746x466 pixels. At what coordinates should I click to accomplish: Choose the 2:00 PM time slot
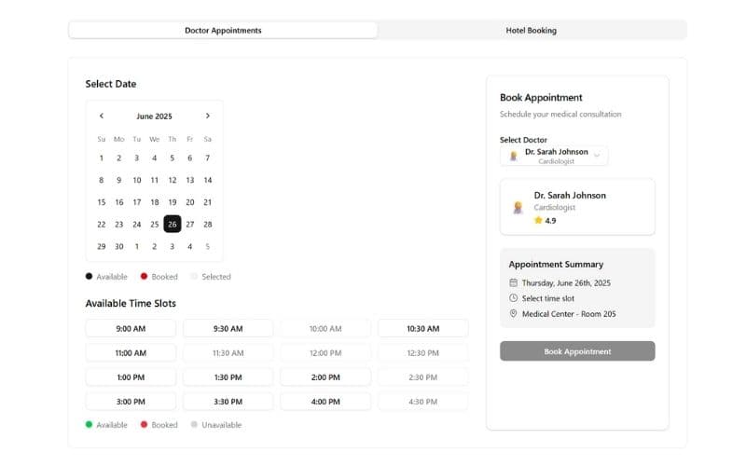coord(325,377)
